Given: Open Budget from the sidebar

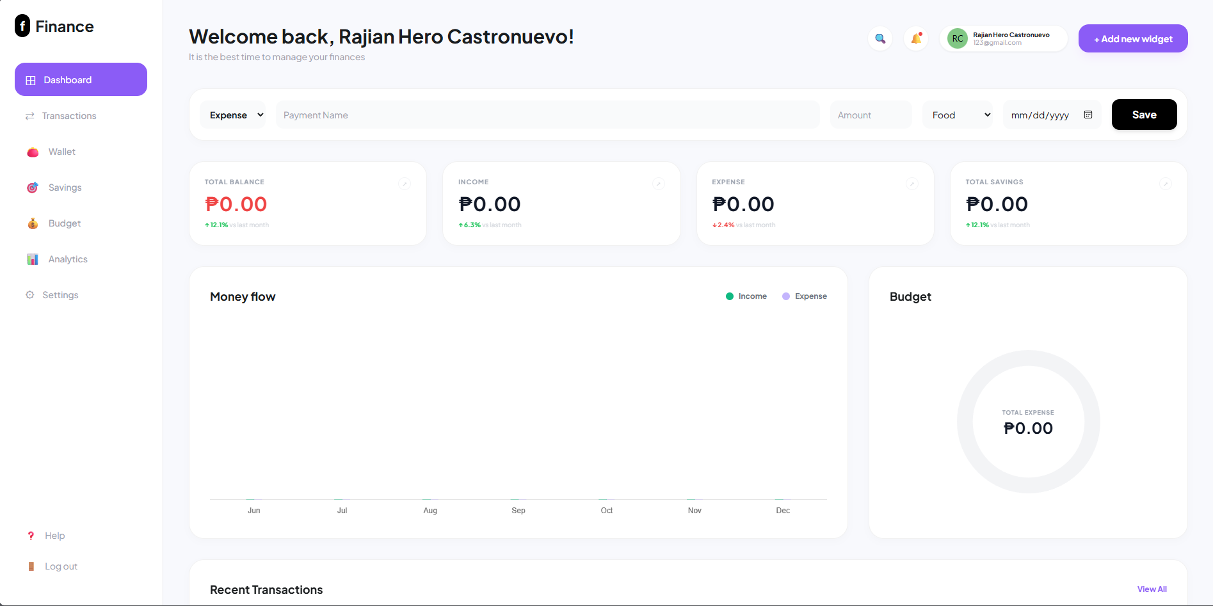Looking at the screenshot, I should tap(64, 223).
